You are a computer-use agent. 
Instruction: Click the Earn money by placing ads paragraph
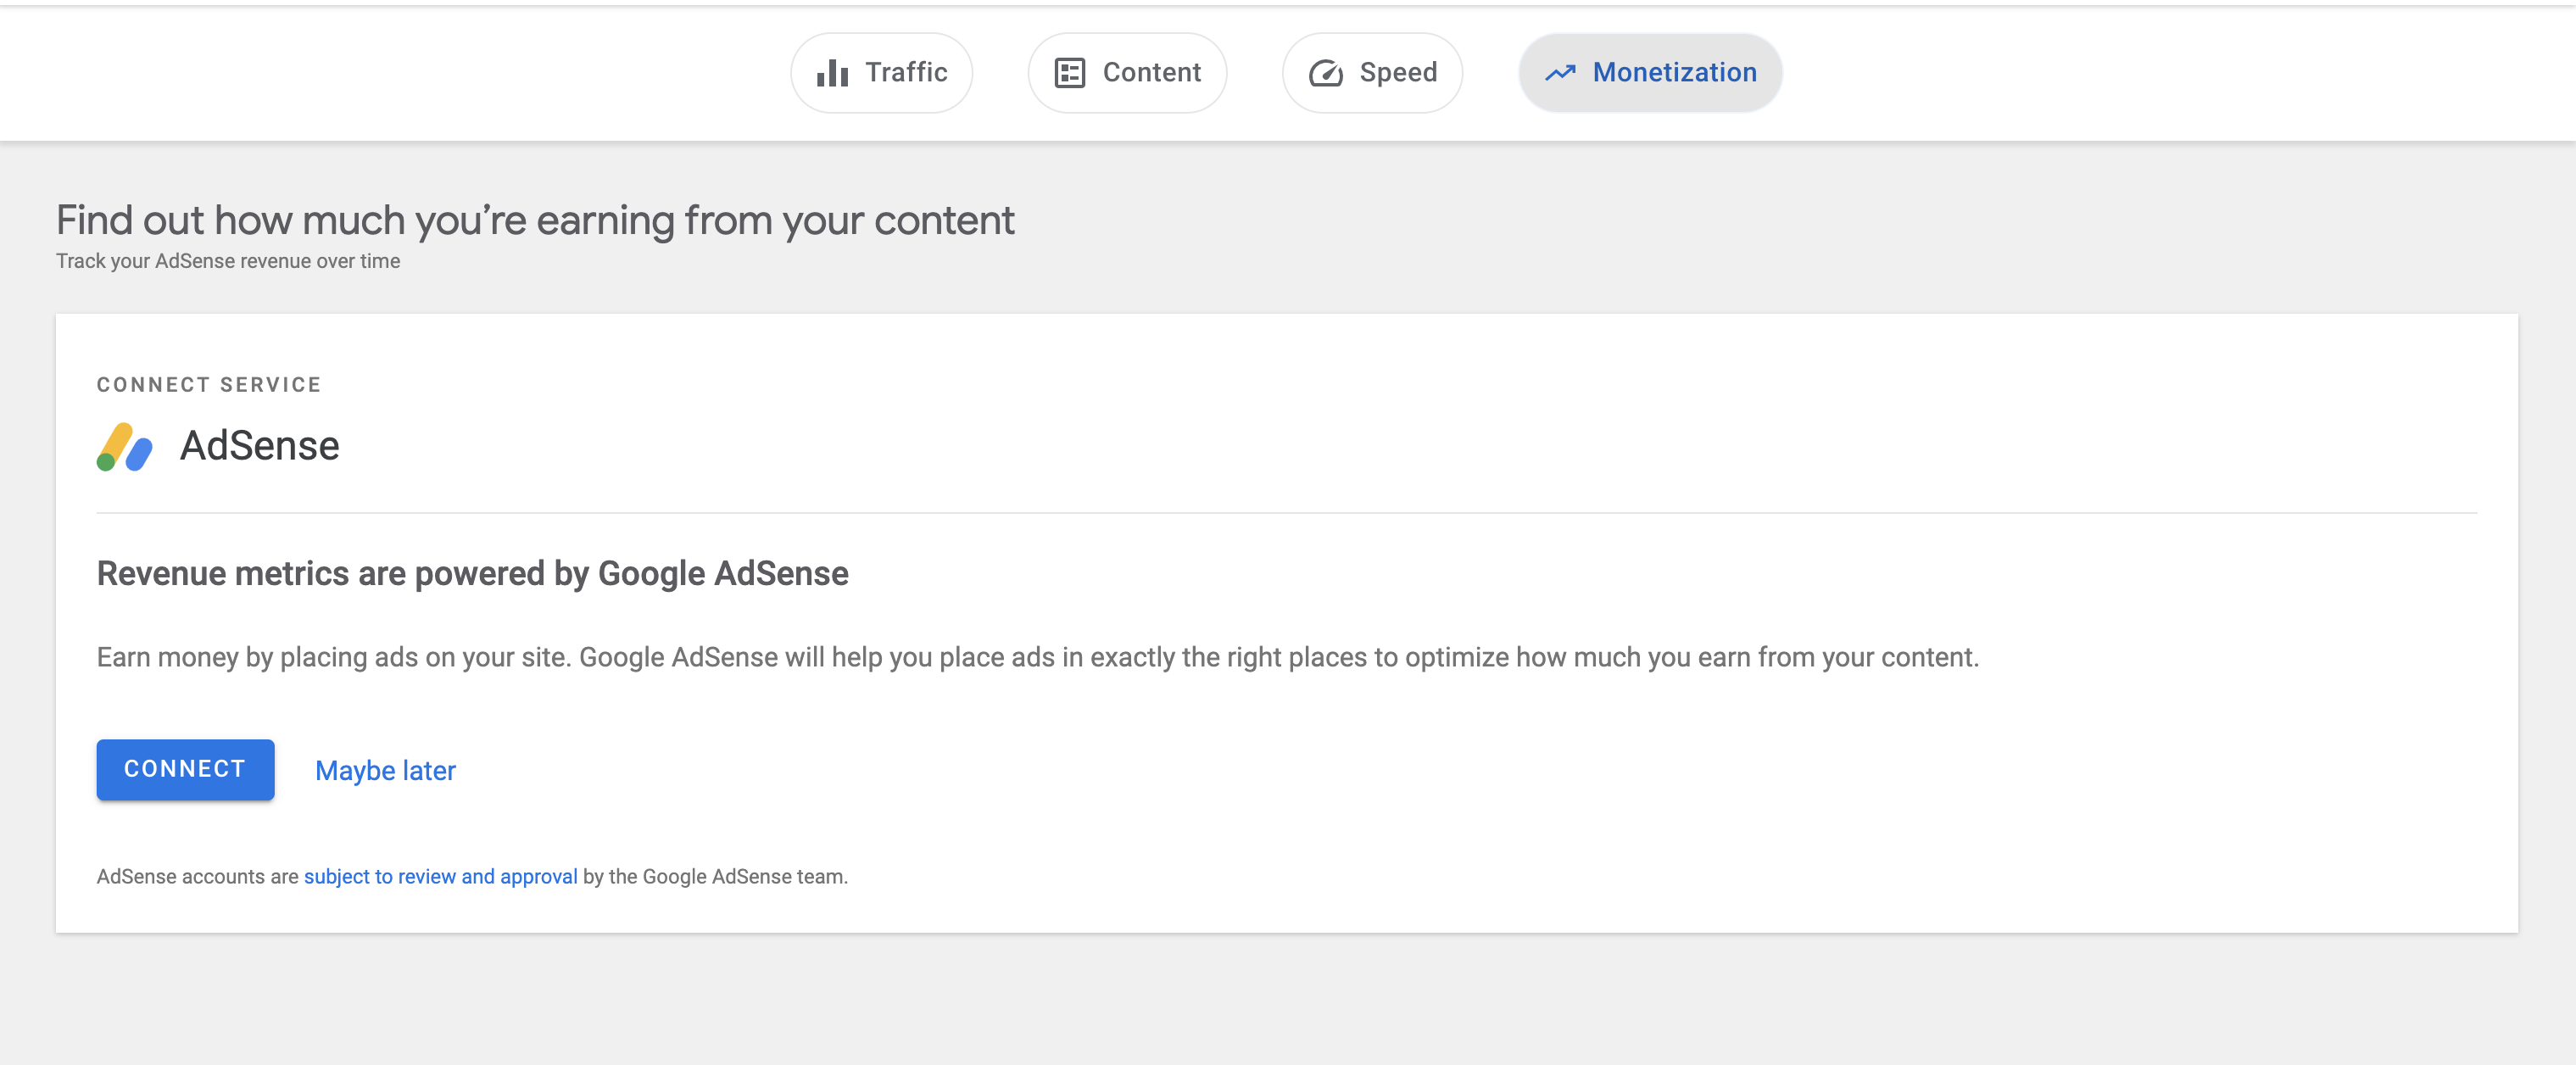1037,657
